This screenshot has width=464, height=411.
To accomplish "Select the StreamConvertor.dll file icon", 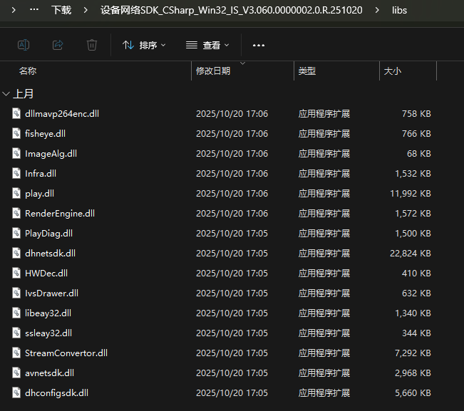I will [17, 353].
